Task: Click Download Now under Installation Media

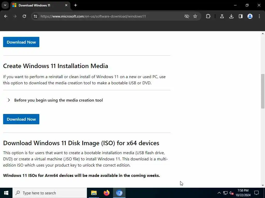Action: point(21,119)
